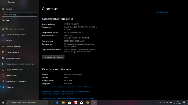Open Task View in taskbar
188x105 pixels.
click(x=51, y=103)
